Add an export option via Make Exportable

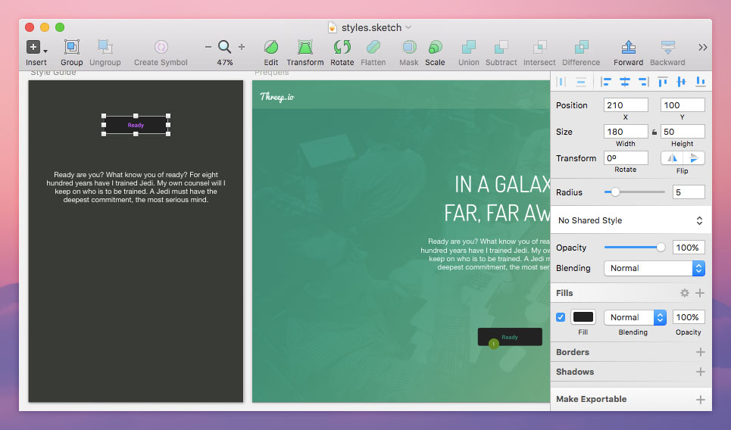click(700, 399)
